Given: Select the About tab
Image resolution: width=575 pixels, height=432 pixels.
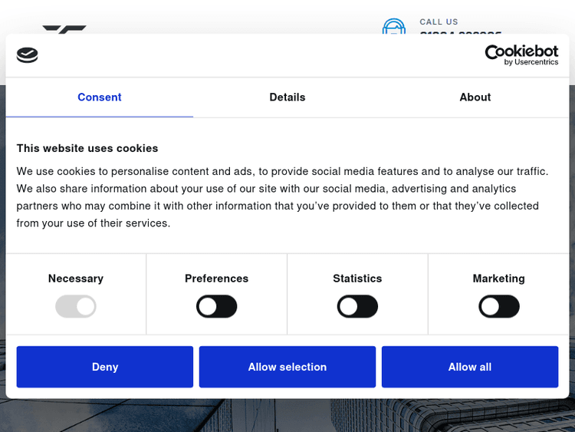Looking at the screenshot, I should [475, 97].
